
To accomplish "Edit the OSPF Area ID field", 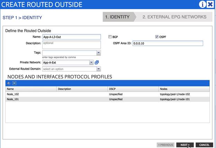I will [x=168, y=43].
